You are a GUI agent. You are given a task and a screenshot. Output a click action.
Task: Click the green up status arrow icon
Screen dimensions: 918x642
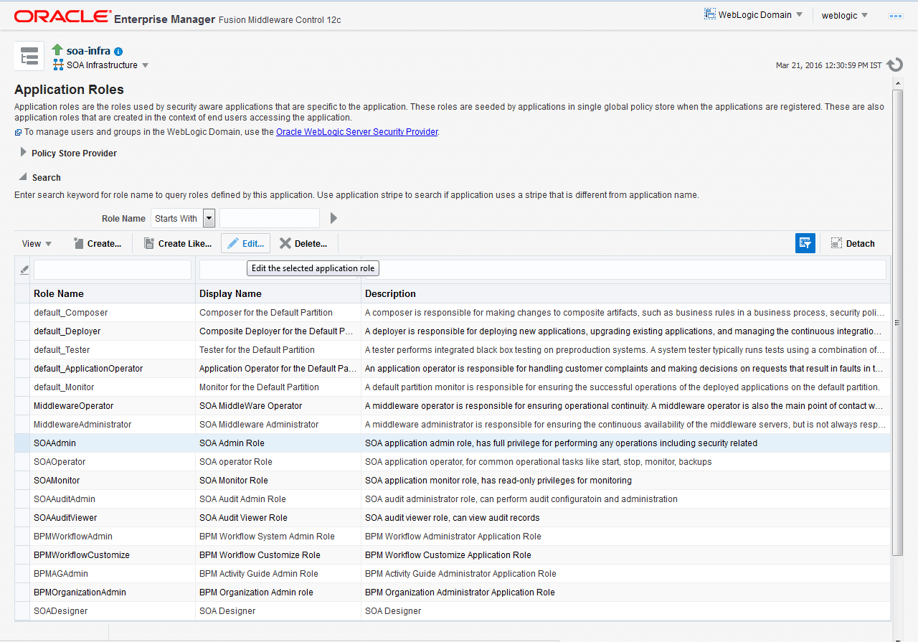[x=57, y=50]
